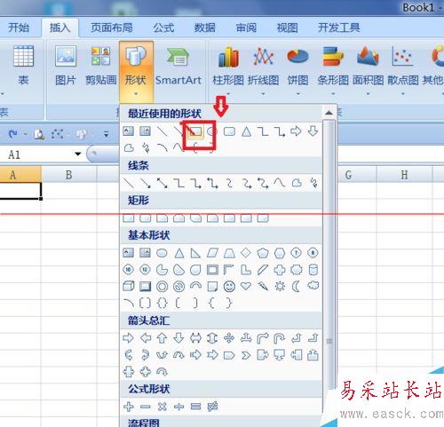Select the heart shape

(246, 287)
